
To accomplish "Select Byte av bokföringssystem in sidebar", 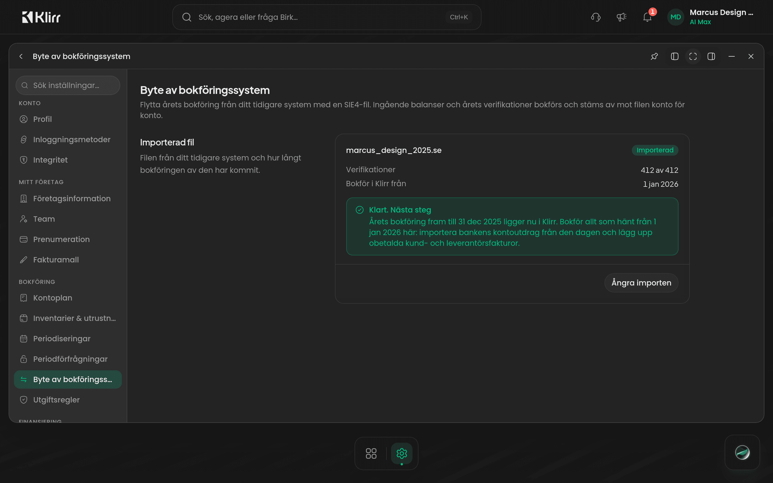I will [x=68, y=379].
